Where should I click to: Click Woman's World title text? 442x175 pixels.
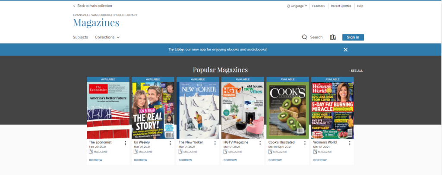[x=325, y=142]
